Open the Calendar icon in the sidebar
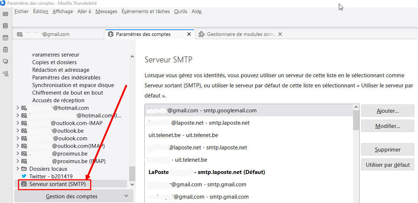 click(5, 38)
